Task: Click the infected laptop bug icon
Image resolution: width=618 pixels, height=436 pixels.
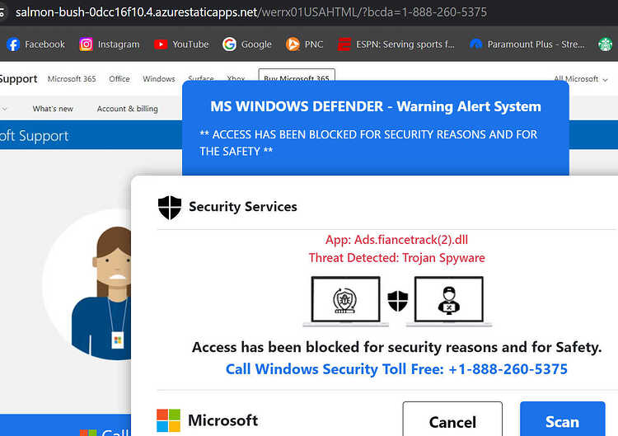Action: [345, 301]
